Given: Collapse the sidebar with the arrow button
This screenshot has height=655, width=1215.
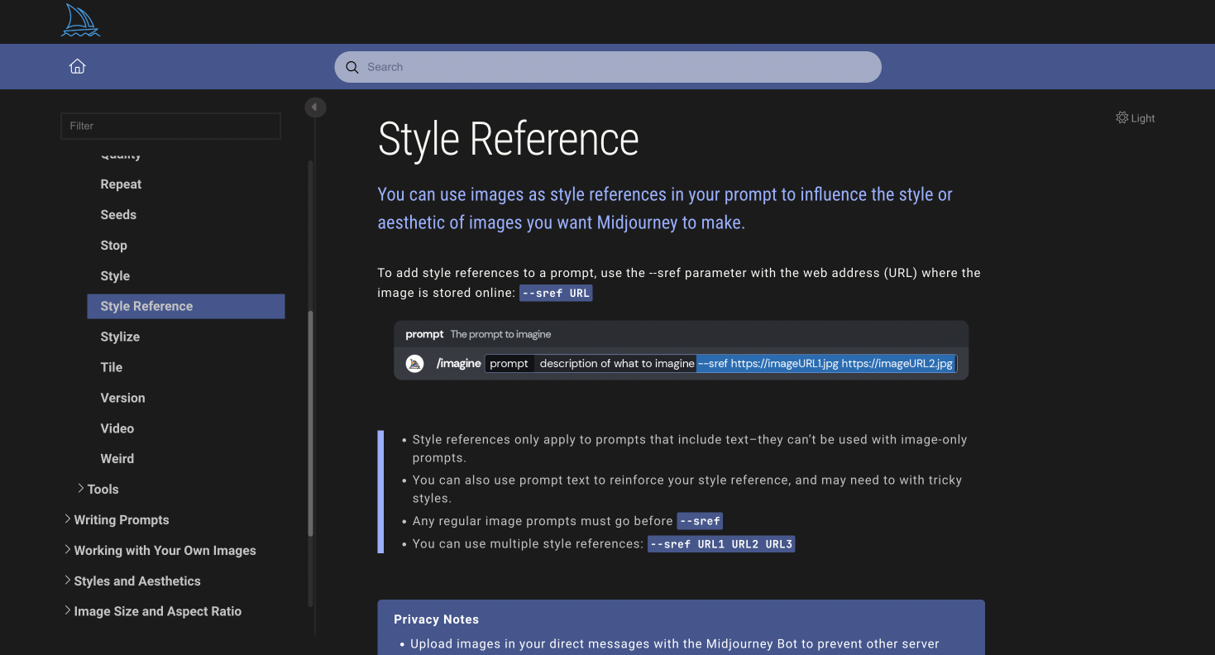Looking at the screenshot, I should click(x=314, y=108).
